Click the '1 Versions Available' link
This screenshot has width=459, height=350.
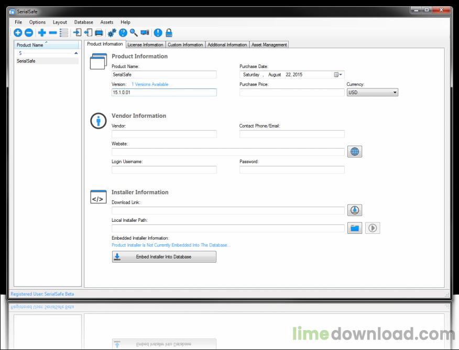click(150, 84)
